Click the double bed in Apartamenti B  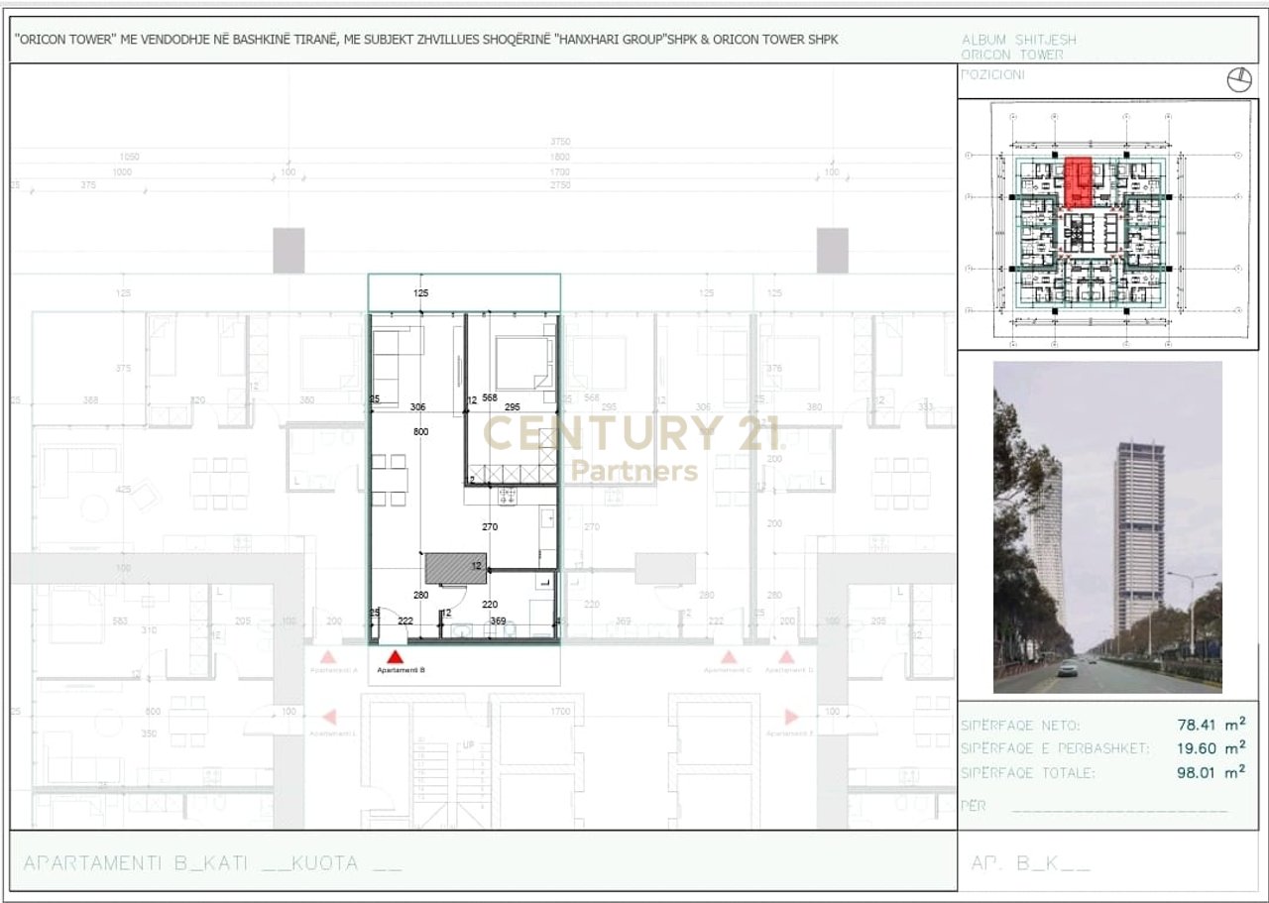coord(523,364)
